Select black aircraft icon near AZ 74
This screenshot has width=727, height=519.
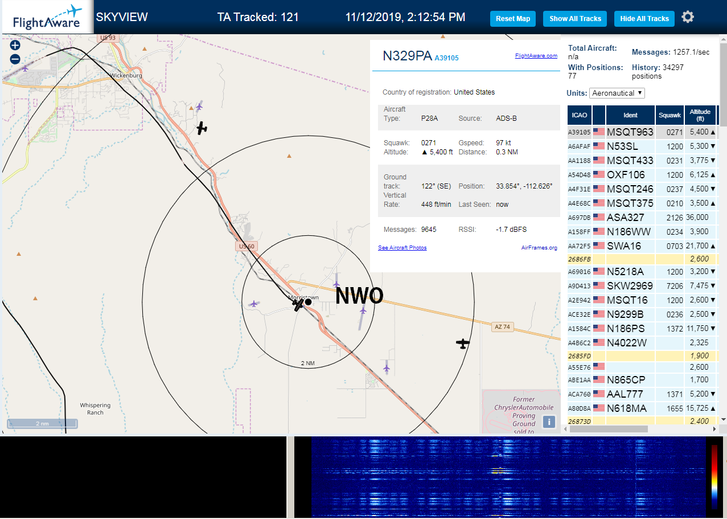tap(463, 344)
